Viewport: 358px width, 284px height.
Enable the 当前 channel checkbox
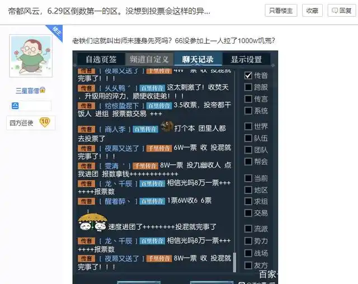pos(248,178)
